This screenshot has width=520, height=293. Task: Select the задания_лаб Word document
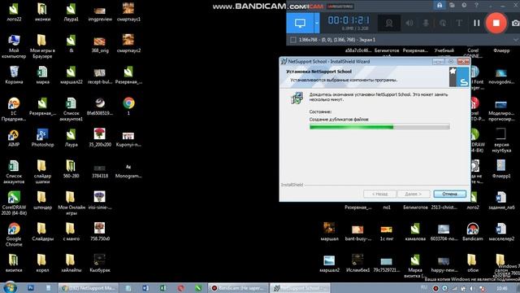click(x=501, y=200)
